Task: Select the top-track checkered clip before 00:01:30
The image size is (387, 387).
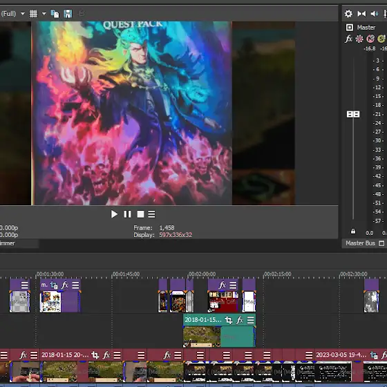Action: click(20, 301)
